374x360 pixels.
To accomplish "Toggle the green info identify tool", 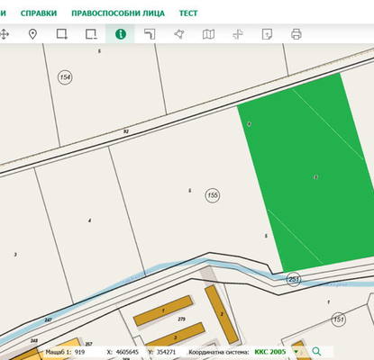I will point(121,34).
